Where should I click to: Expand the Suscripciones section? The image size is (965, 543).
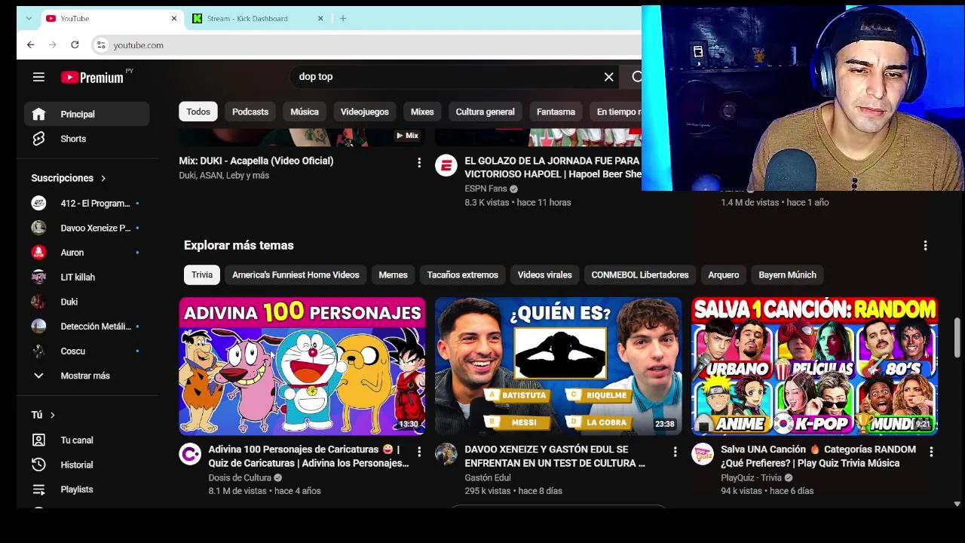click(69, 178)
